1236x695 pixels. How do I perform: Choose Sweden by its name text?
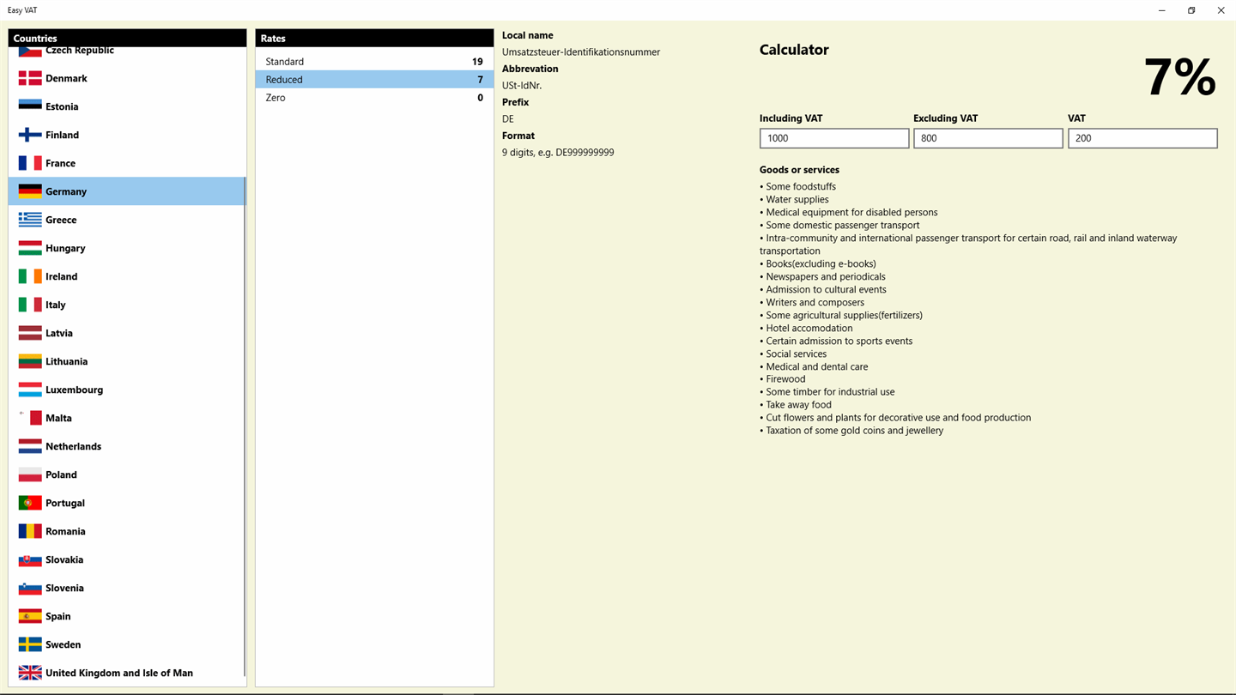tap(63, 644)
